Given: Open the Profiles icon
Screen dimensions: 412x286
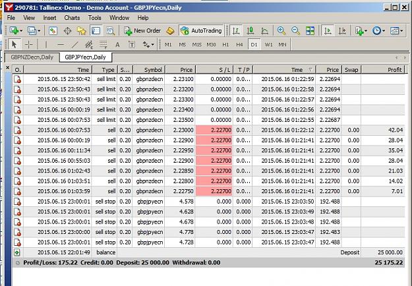Looking at the screenshot, I should coord(32,31).
